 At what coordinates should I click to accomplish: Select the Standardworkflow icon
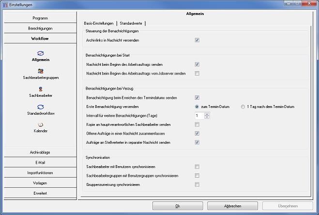(40, 107)
